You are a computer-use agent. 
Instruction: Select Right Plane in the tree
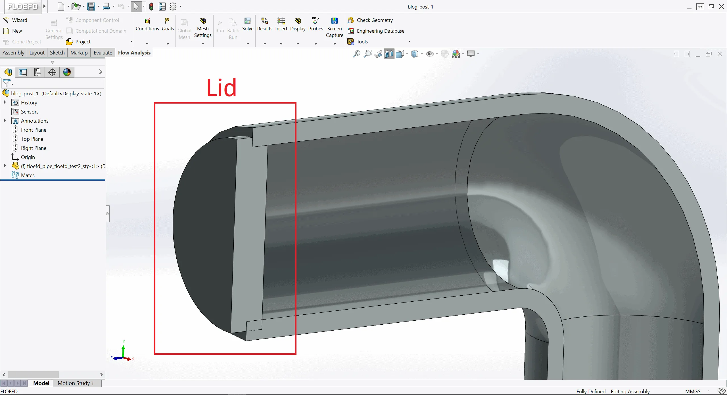click(x=34, y=148)
